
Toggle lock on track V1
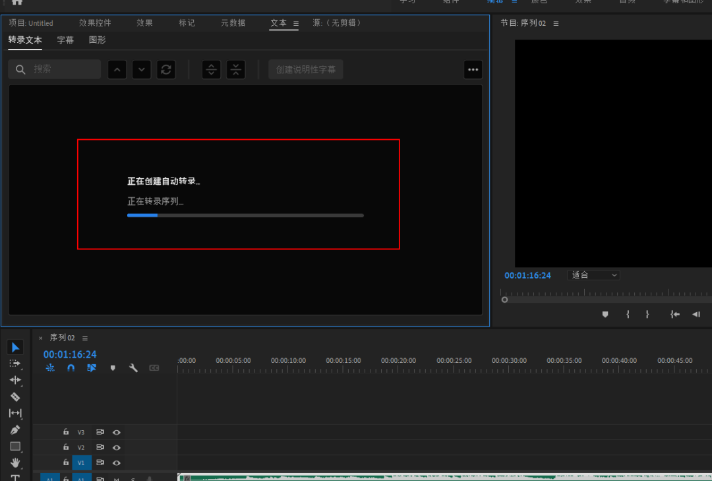pos(66,463)
